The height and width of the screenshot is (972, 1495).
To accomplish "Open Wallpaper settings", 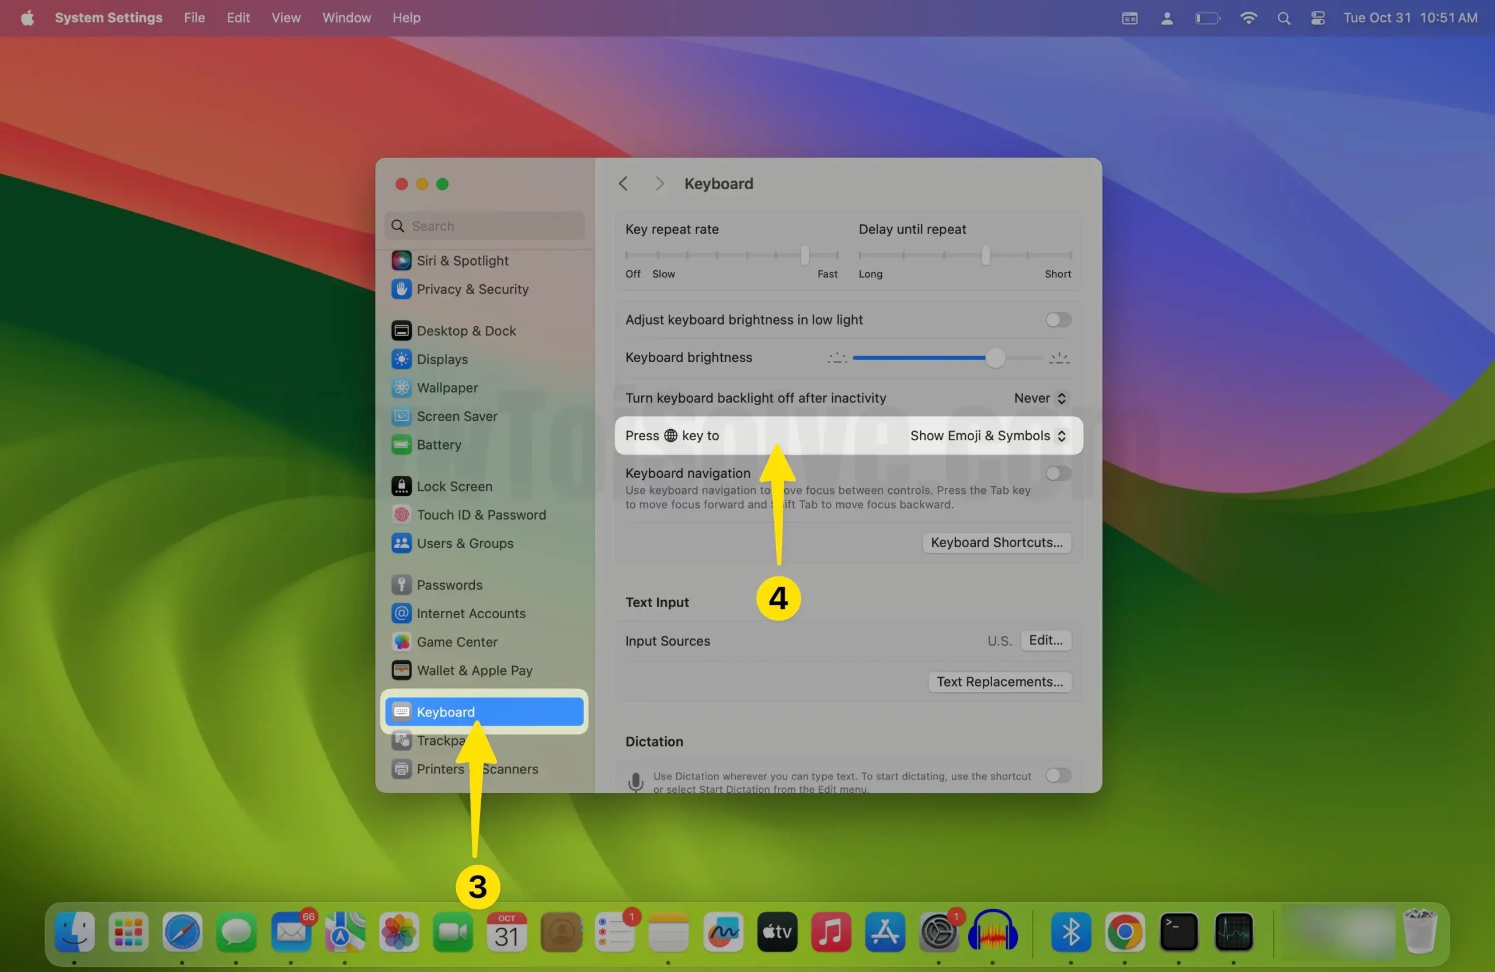I will click(447, 388).
